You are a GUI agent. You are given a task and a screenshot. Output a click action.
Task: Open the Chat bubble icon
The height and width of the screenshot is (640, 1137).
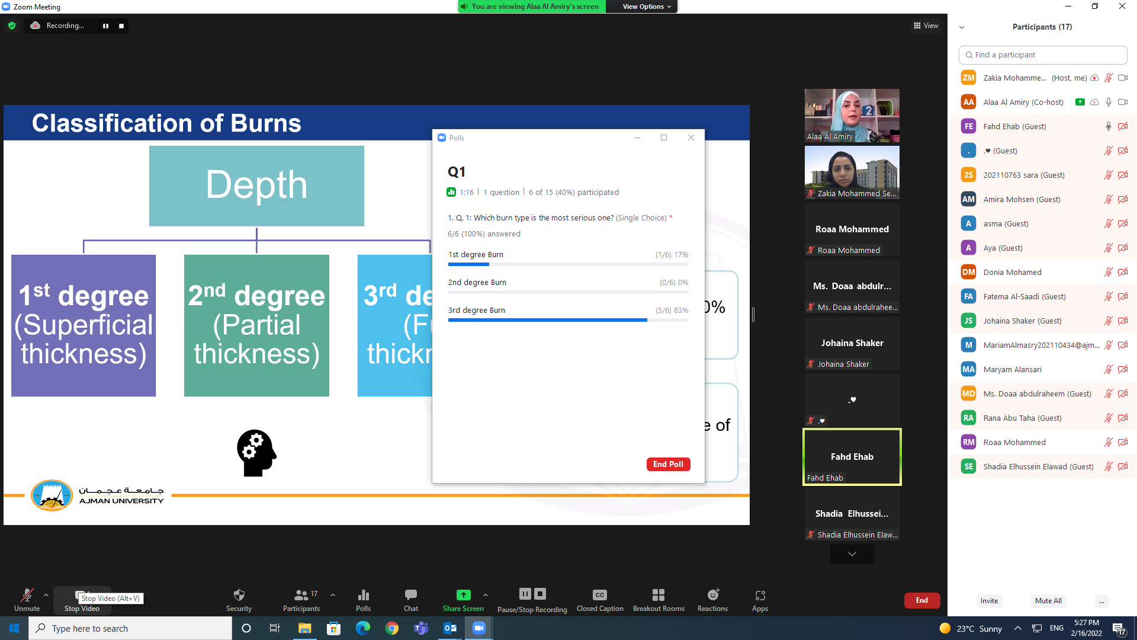pos(410,596)
